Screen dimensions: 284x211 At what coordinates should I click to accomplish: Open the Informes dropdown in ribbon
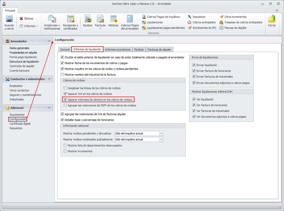point(29,26)
